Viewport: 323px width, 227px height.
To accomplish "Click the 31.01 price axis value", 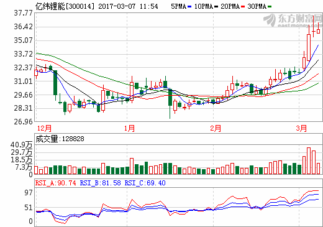I will 24,81.
